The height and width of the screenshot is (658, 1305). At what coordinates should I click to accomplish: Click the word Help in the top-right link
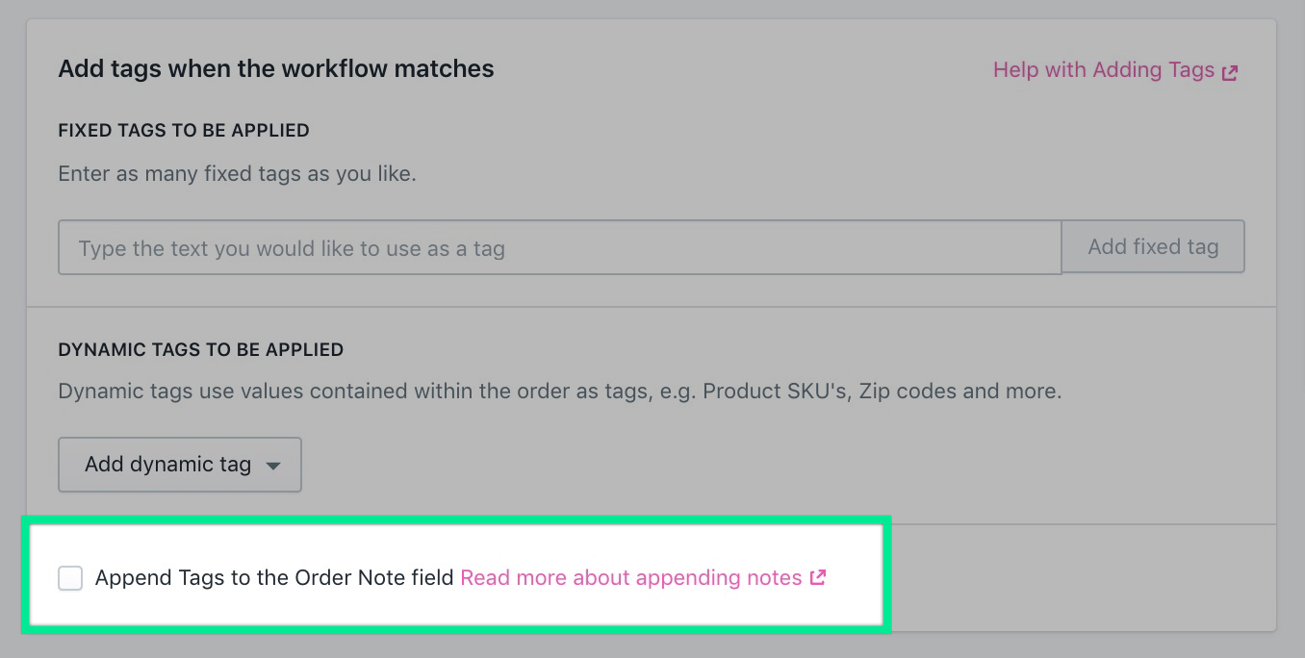[1014, 70]
